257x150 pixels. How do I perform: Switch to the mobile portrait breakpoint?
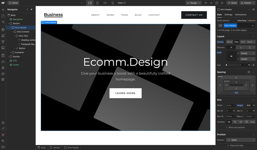click(112, 3)
